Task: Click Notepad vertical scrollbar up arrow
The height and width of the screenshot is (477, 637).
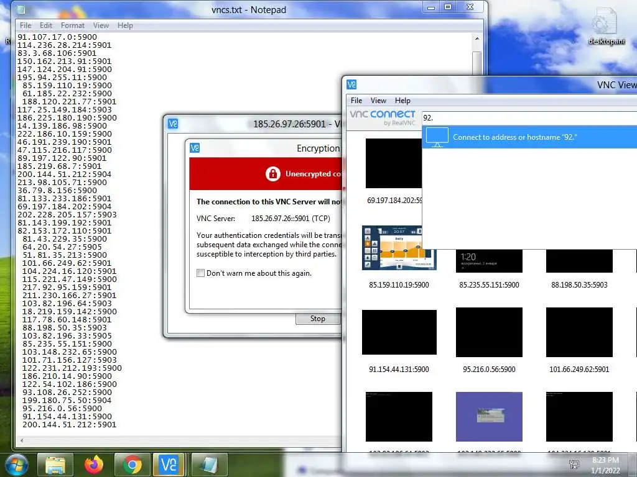Action: tap(477, 39)
